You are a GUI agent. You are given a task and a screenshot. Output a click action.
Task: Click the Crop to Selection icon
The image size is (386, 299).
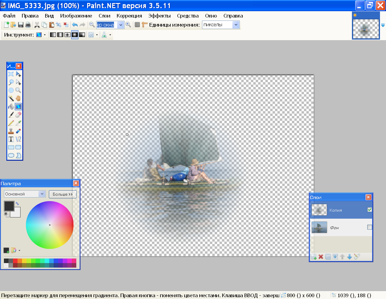tap(59, 25)
